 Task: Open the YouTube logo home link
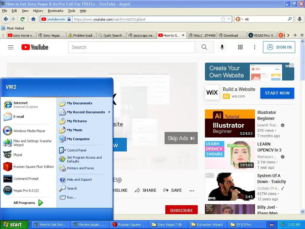[x=35, y=47]
